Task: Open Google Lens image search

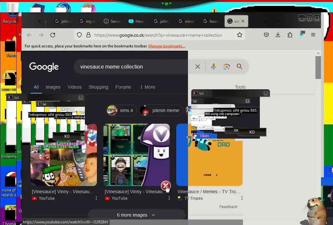Action: point(227,67)
